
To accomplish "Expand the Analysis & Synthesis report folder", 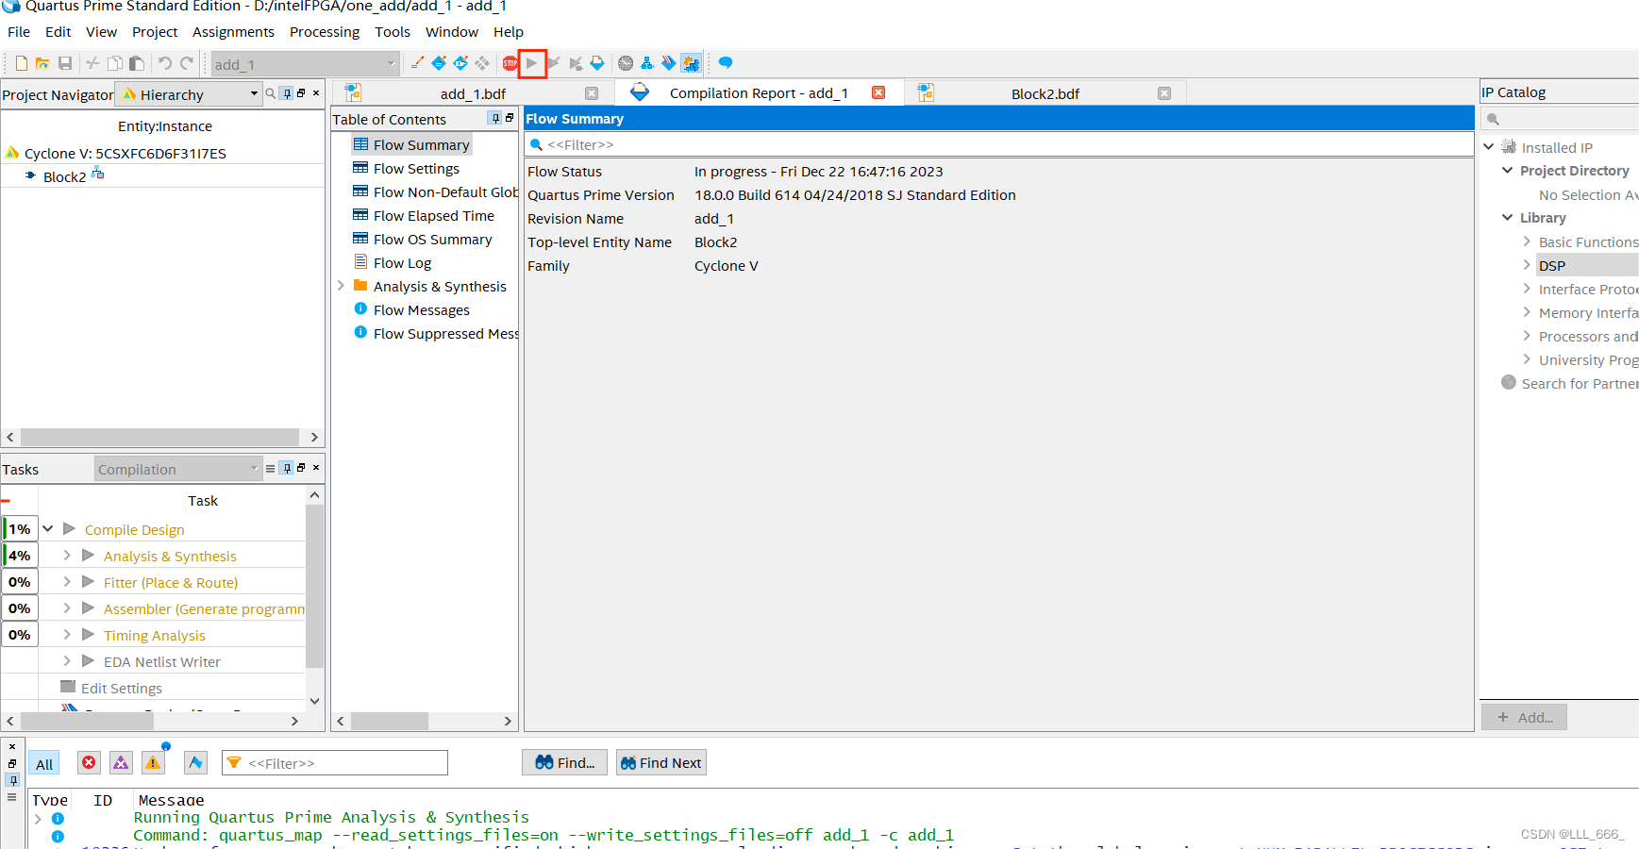I will coord(341,286).
